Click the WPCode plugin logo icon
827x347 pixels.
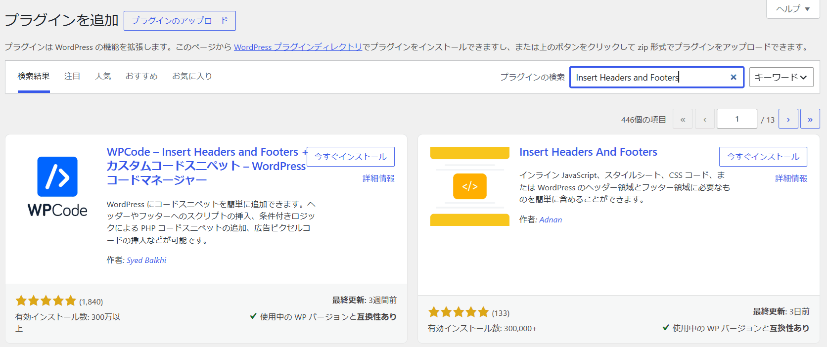pos(57,186)
